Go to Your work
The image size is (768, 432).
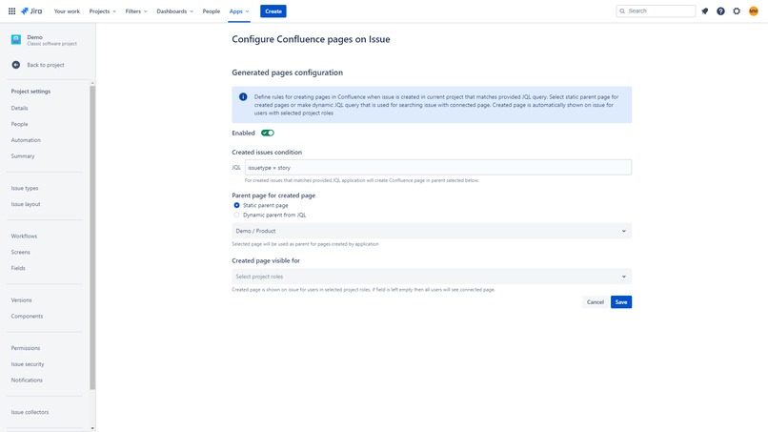pyautogui.click(x=67, y=10)
